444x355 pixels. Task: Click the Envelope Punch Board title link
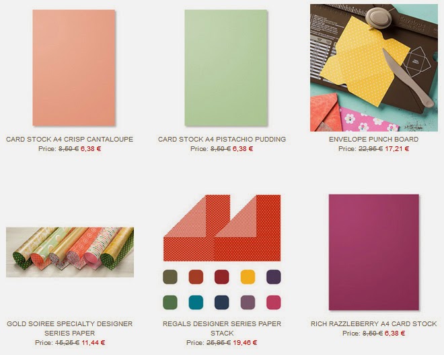pyautogui.click(x=374, y=139)
